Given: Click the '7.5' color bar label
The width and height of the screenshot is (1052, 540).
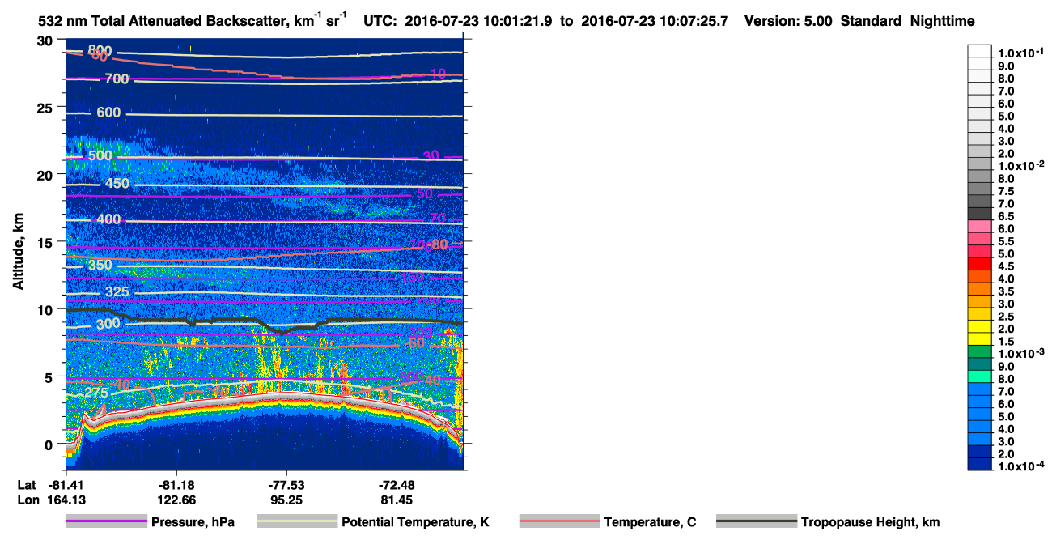Looking at the screenshot, I should [1005, 189].
